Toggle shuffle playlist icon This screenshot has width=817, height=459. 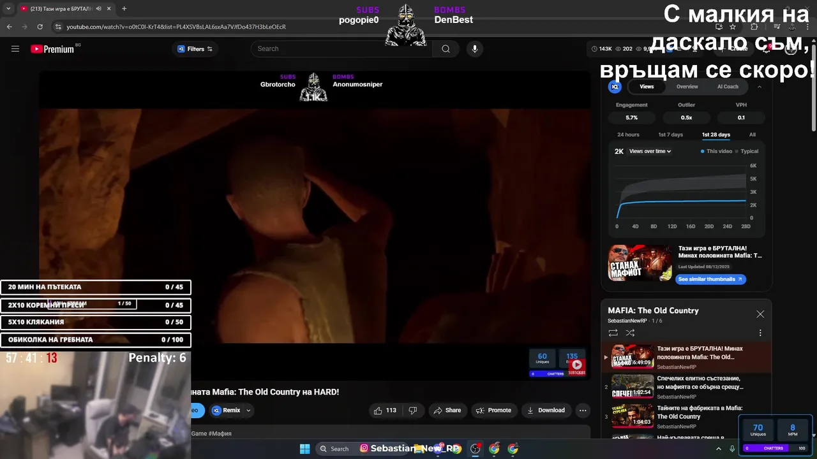(x=630, y=333)
